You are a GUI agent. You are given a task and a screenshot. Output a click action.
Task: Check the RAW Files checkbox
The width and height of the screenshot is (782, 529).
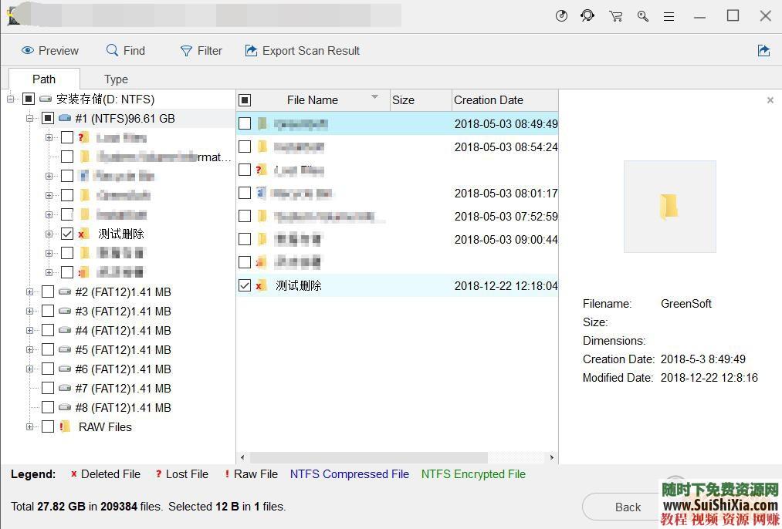click(x=48, y=426)
